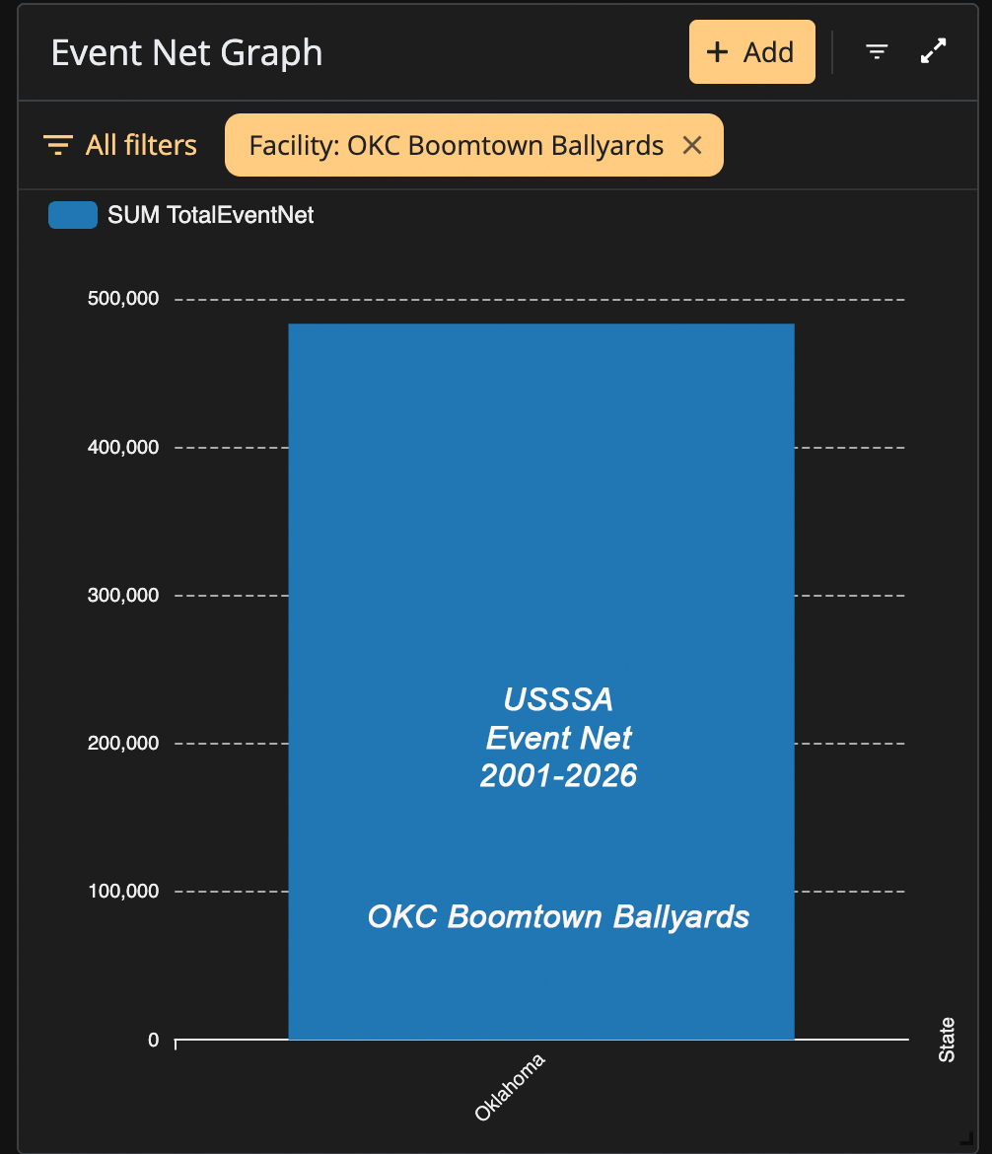Click the Oklahoma x-axis label
Viewport: 992px width, 1154px height.
509,1087
